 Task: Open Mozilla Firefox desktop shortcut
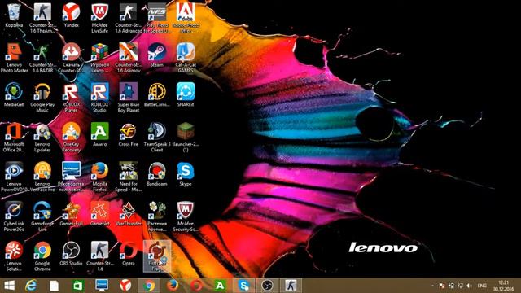click(x=99, y=177)
